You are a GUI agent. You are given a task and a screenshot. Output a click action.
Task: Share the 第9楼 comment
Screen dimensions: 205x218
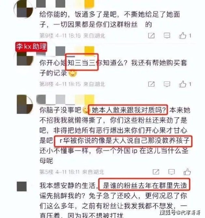pyautogui.click(x=151, y=35)
